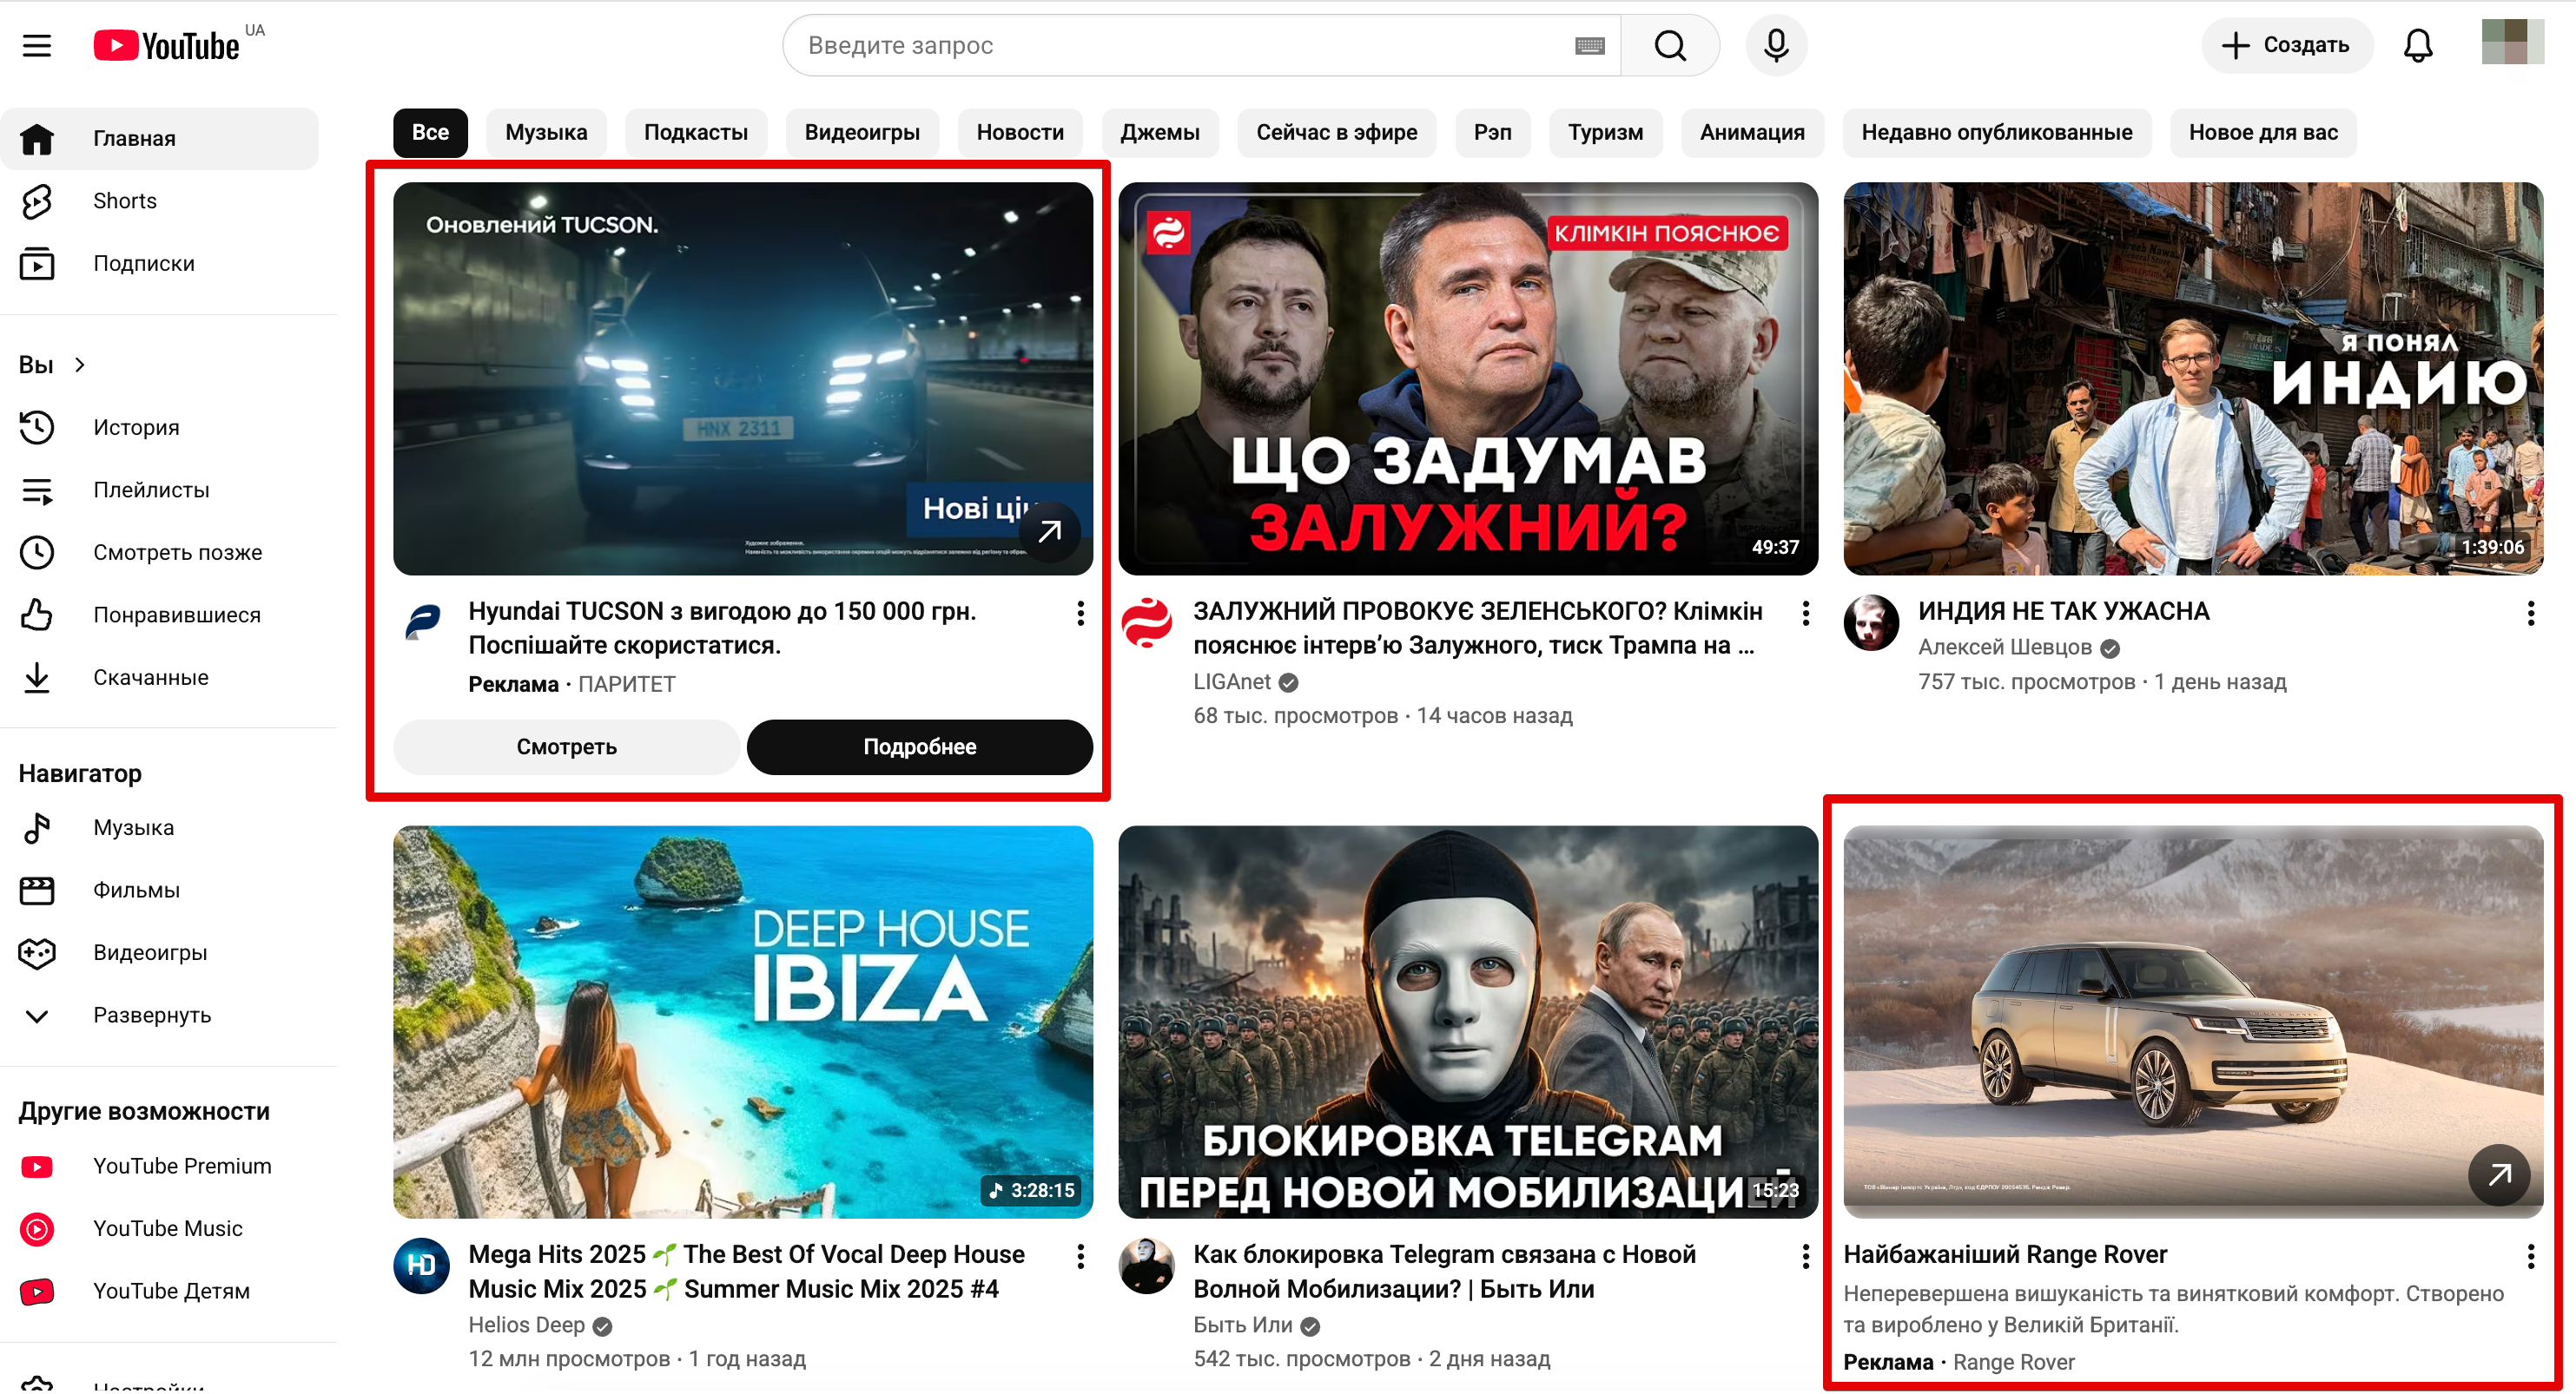The width and height of the screenshot is (2576, 1394).
Task: Select the Новости filter chip
Action: [1020, 133]
